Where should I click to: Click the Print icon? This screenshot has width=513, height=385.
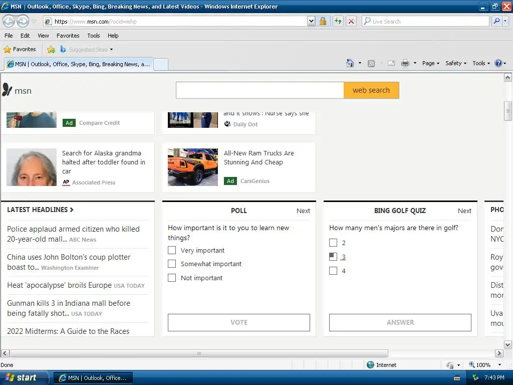[405, 63]
